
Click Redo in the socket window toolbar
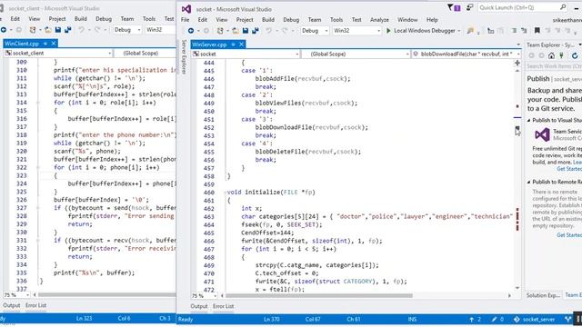(285, 31)
